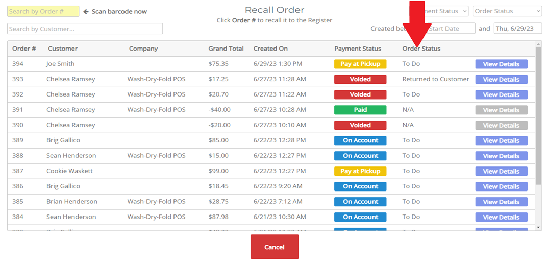
Task: Click the vertical scrollbar of the order list
Action: coord(538,115)
